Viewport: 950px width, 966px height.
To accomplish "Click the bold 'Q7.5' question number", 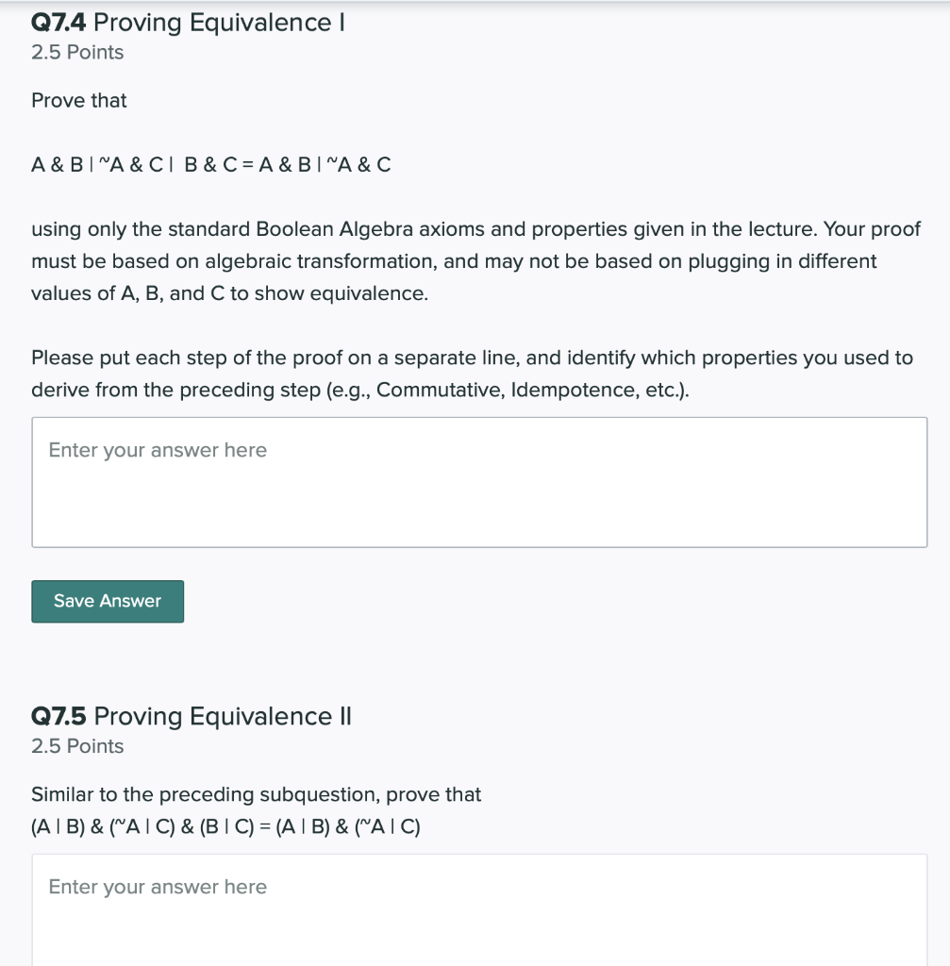I will click(59, 717).
